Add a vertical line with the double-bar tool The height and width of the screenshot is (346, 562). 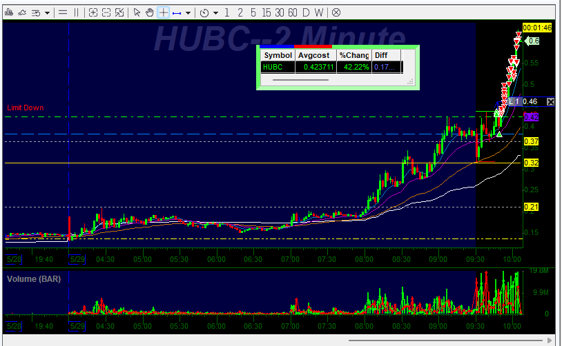click(76, 13)
